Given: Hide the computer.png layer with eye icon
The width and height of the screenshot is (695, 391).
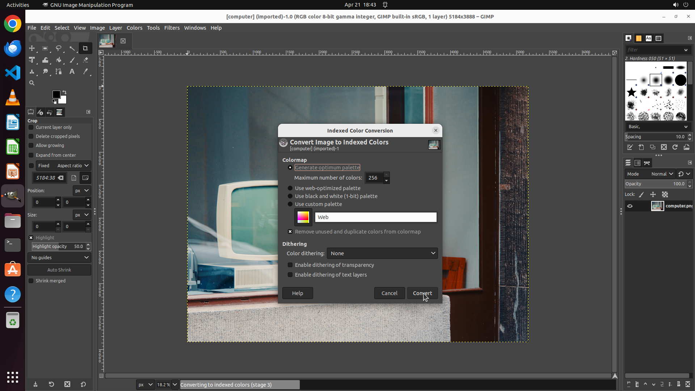Looking at the screenshot, I should (630, 206).
